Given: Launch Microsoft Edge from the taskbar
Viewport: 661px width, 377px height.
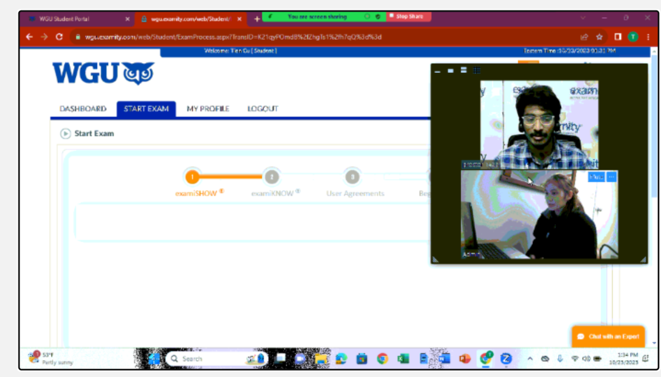Looking at the screenshot, I should 341,359.
